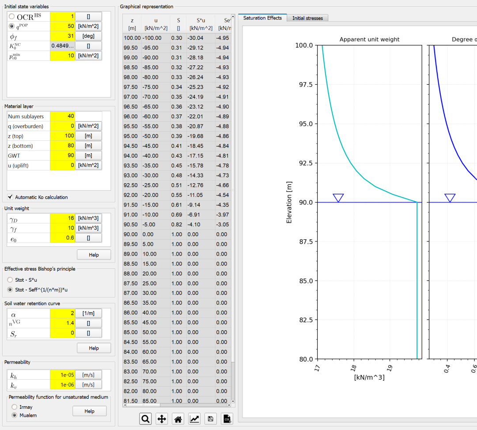Click the S column header

click(178, 24)
